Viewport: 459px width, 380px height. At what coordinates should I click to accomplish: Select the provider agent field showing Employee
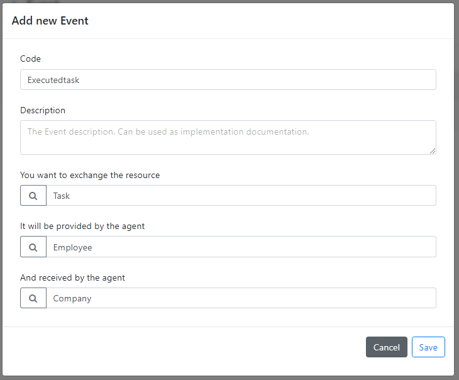click(241, 247)
